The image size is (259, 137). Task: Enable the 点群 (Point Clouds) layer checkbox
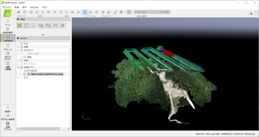21,60
